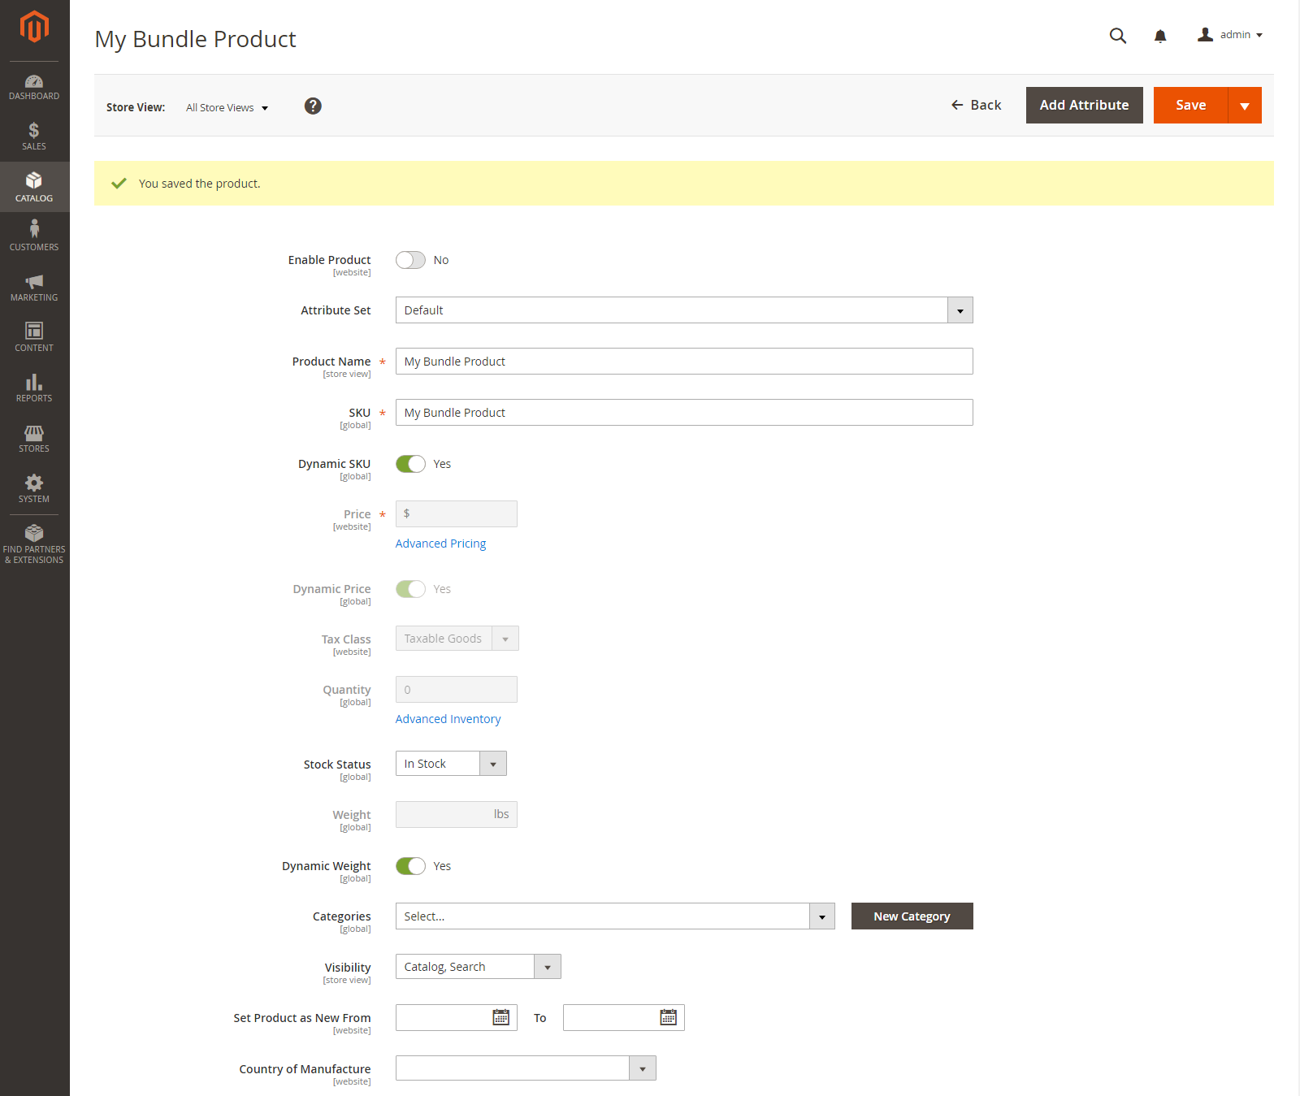Expand the Save options arrow

1245,106
